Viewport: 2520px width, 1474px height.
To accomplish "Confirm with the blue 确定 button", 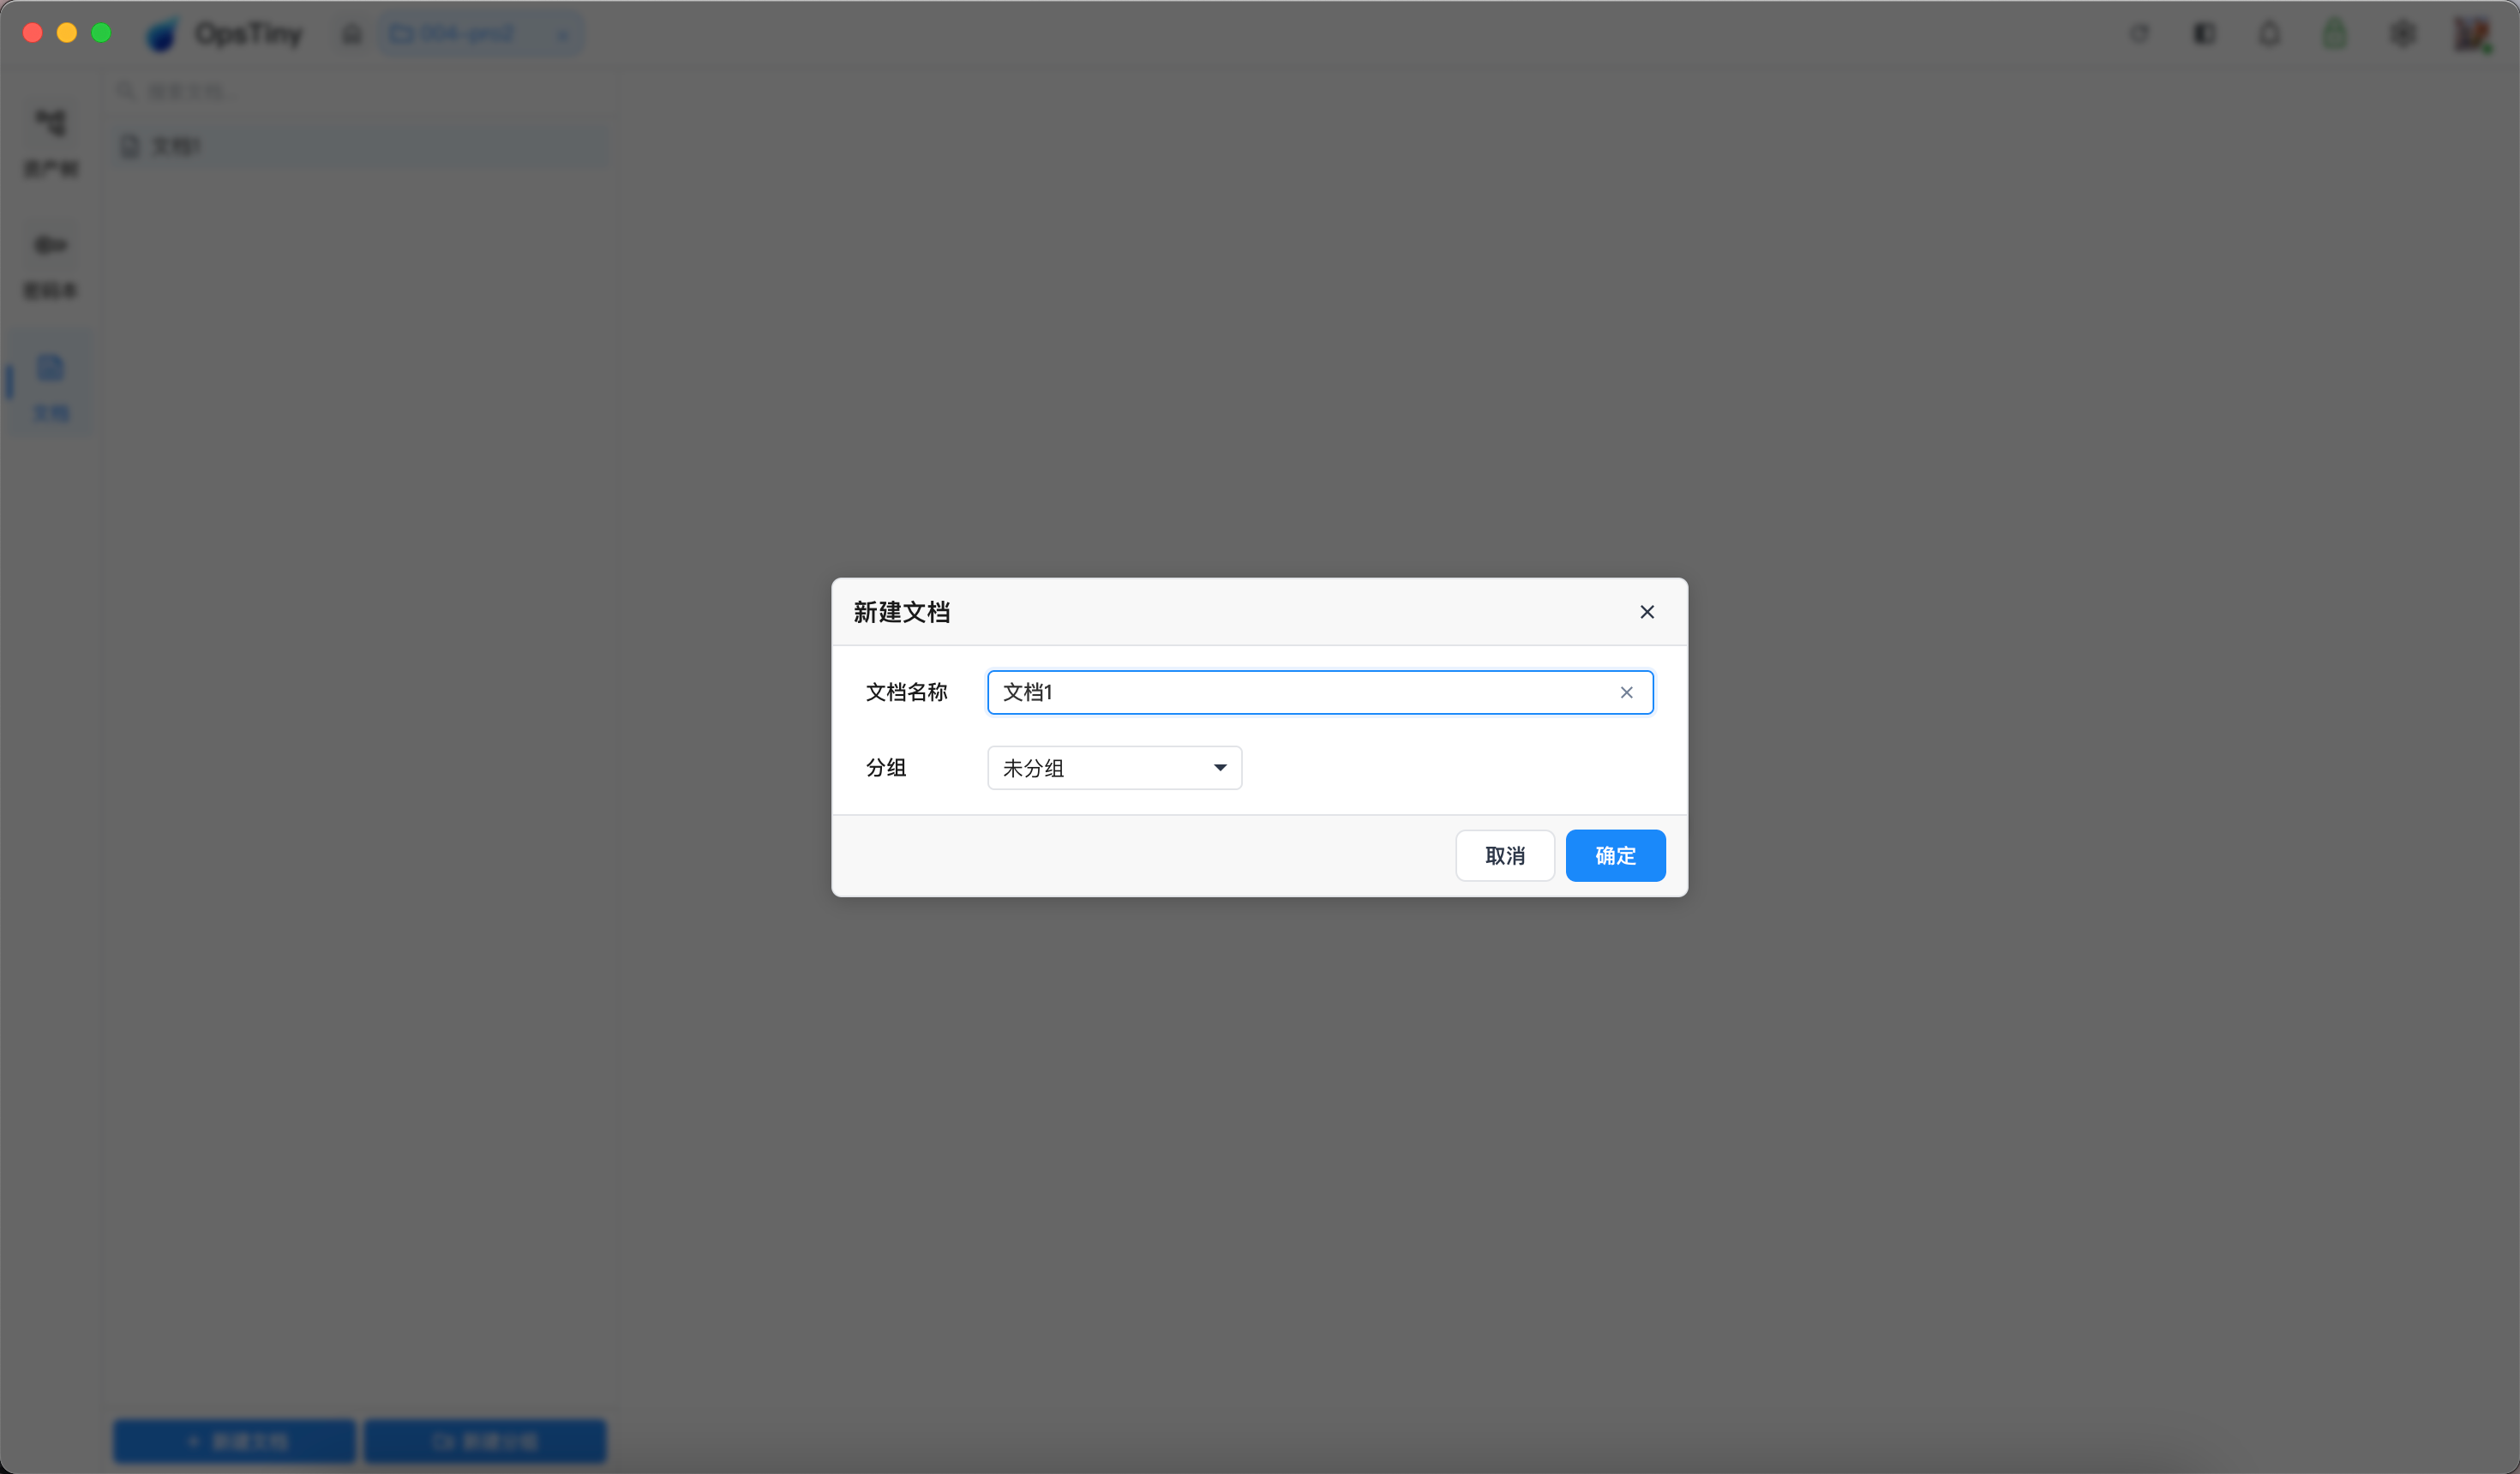I will pos(1615,856).
